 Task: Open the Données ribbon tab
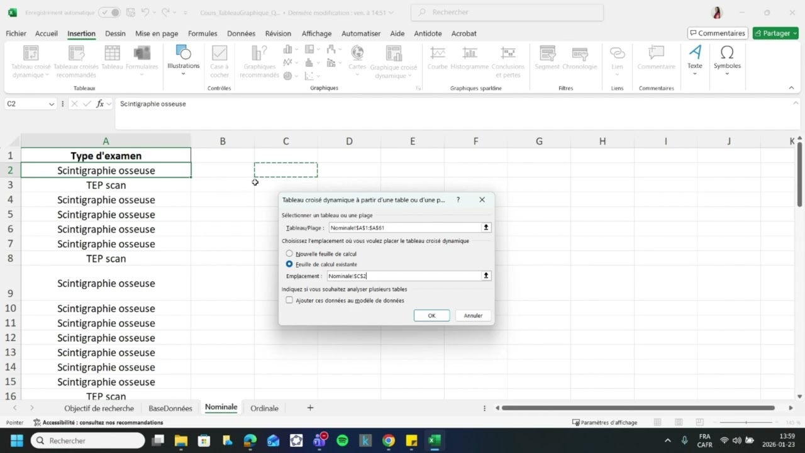[241, 33]
